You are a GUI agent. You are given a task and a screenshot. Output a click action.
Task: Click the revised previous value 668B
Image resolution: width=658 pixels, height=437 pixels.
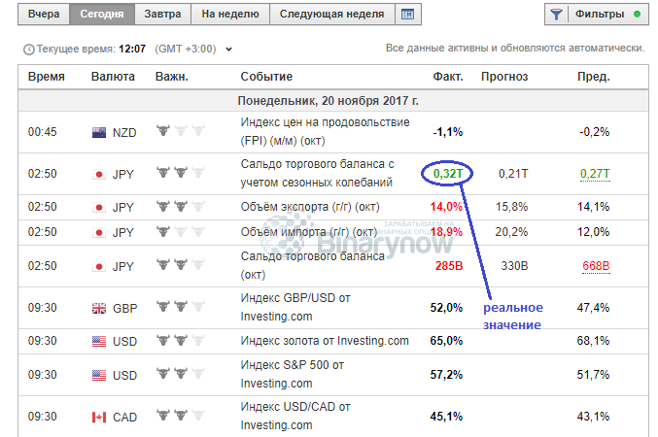pyautogui.click(x=596, y=266)
